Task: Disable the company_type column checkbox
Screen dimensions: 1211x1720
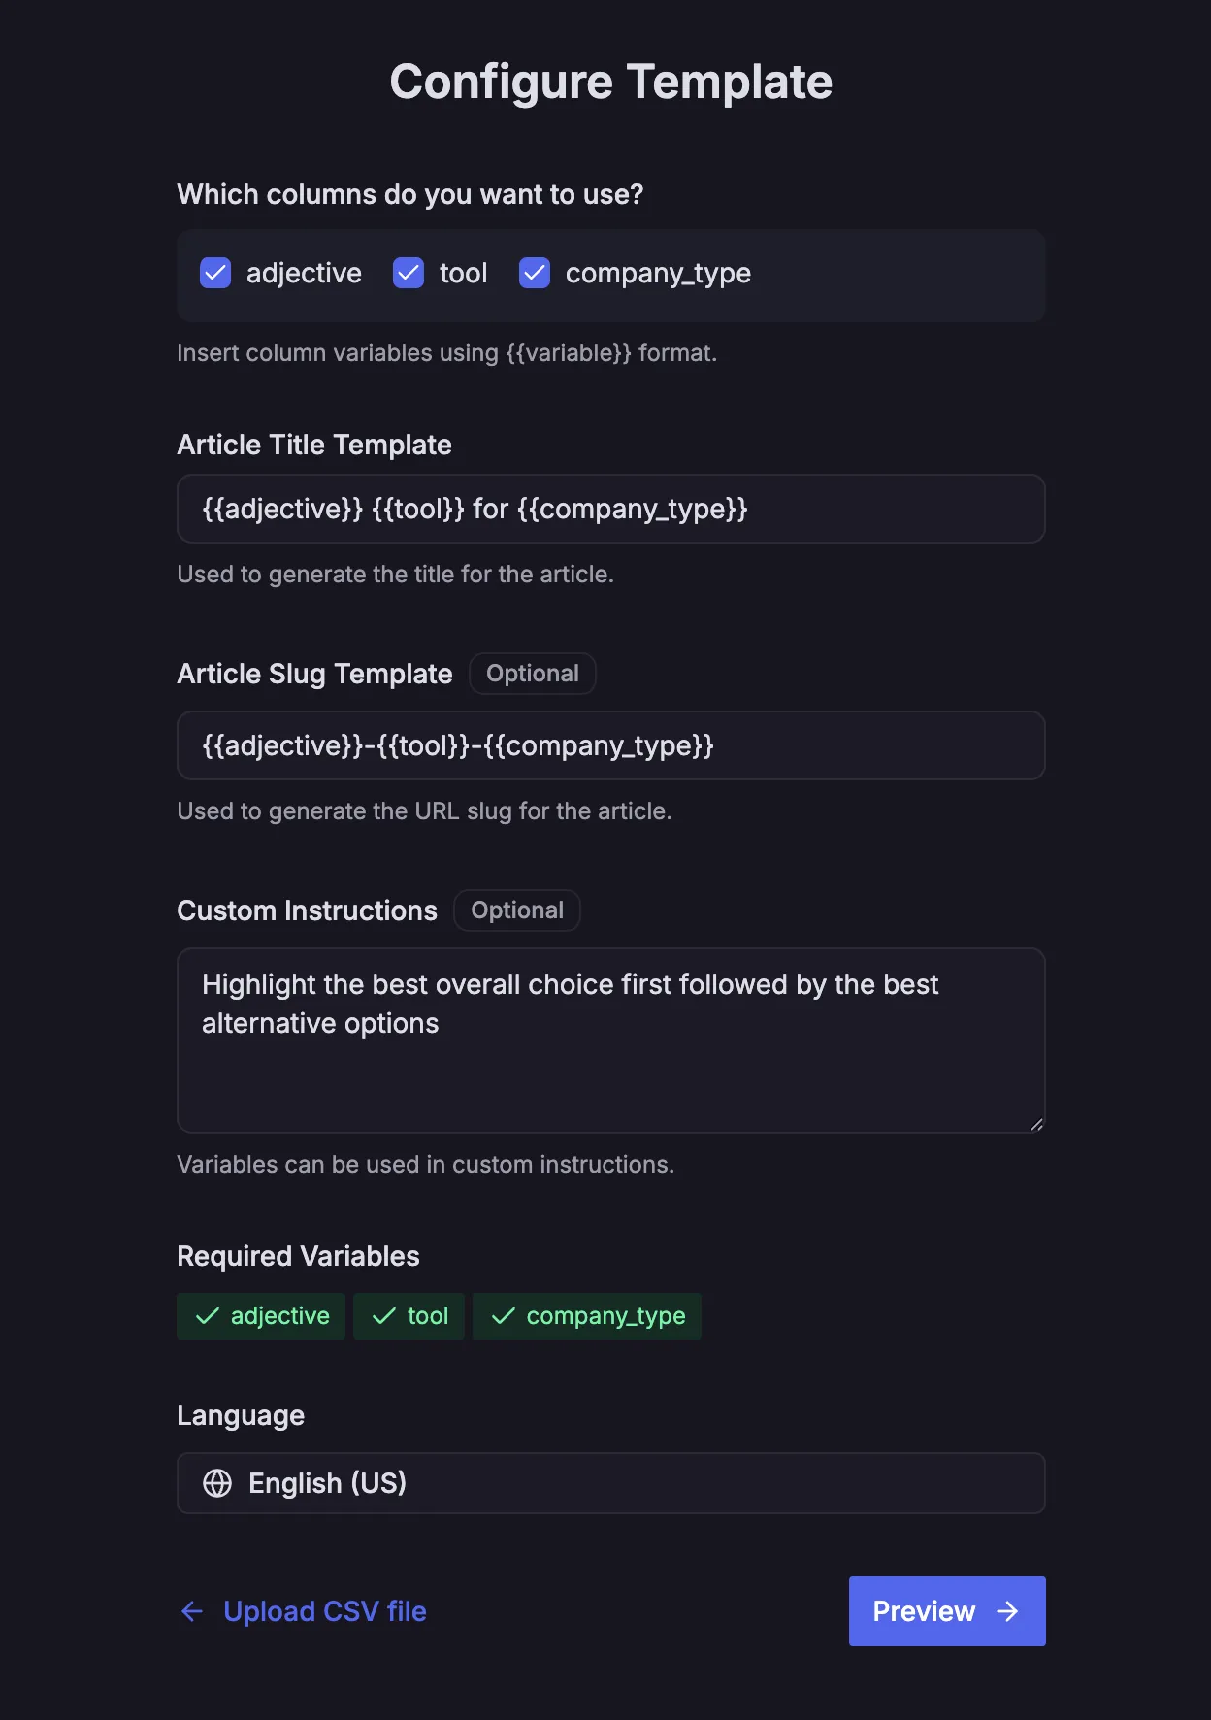Action: coord(535,274)
